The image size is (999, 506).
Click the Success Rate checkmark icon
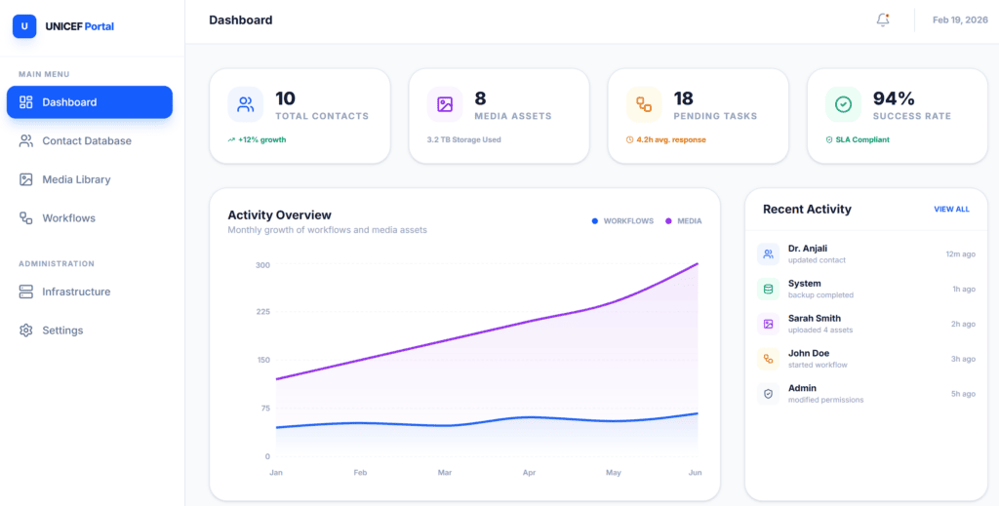pos(843,104)
